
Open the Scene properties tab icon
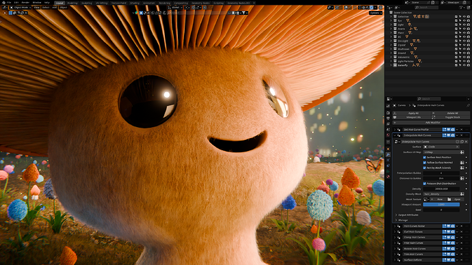tap(388, 130)
